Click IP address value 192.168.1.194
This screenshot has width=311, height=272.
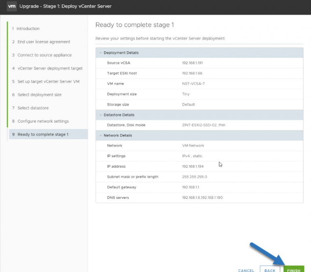tap(193, 166)
